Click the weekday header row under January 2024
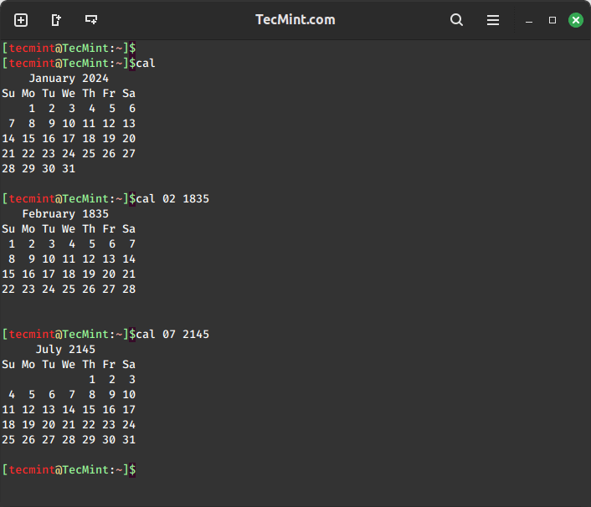The image size is (591, 507). (69, 94)
